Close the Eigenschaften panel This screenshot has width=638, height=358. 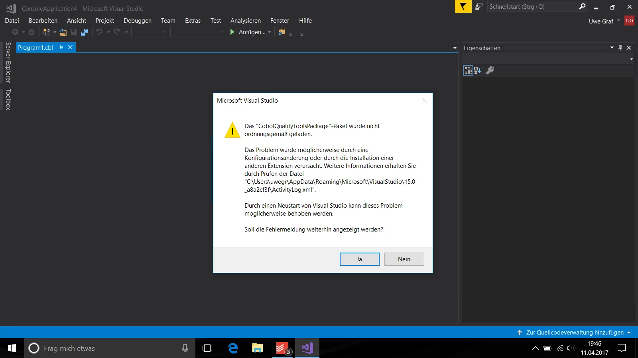pyautogui.click(x=629, y=48)
